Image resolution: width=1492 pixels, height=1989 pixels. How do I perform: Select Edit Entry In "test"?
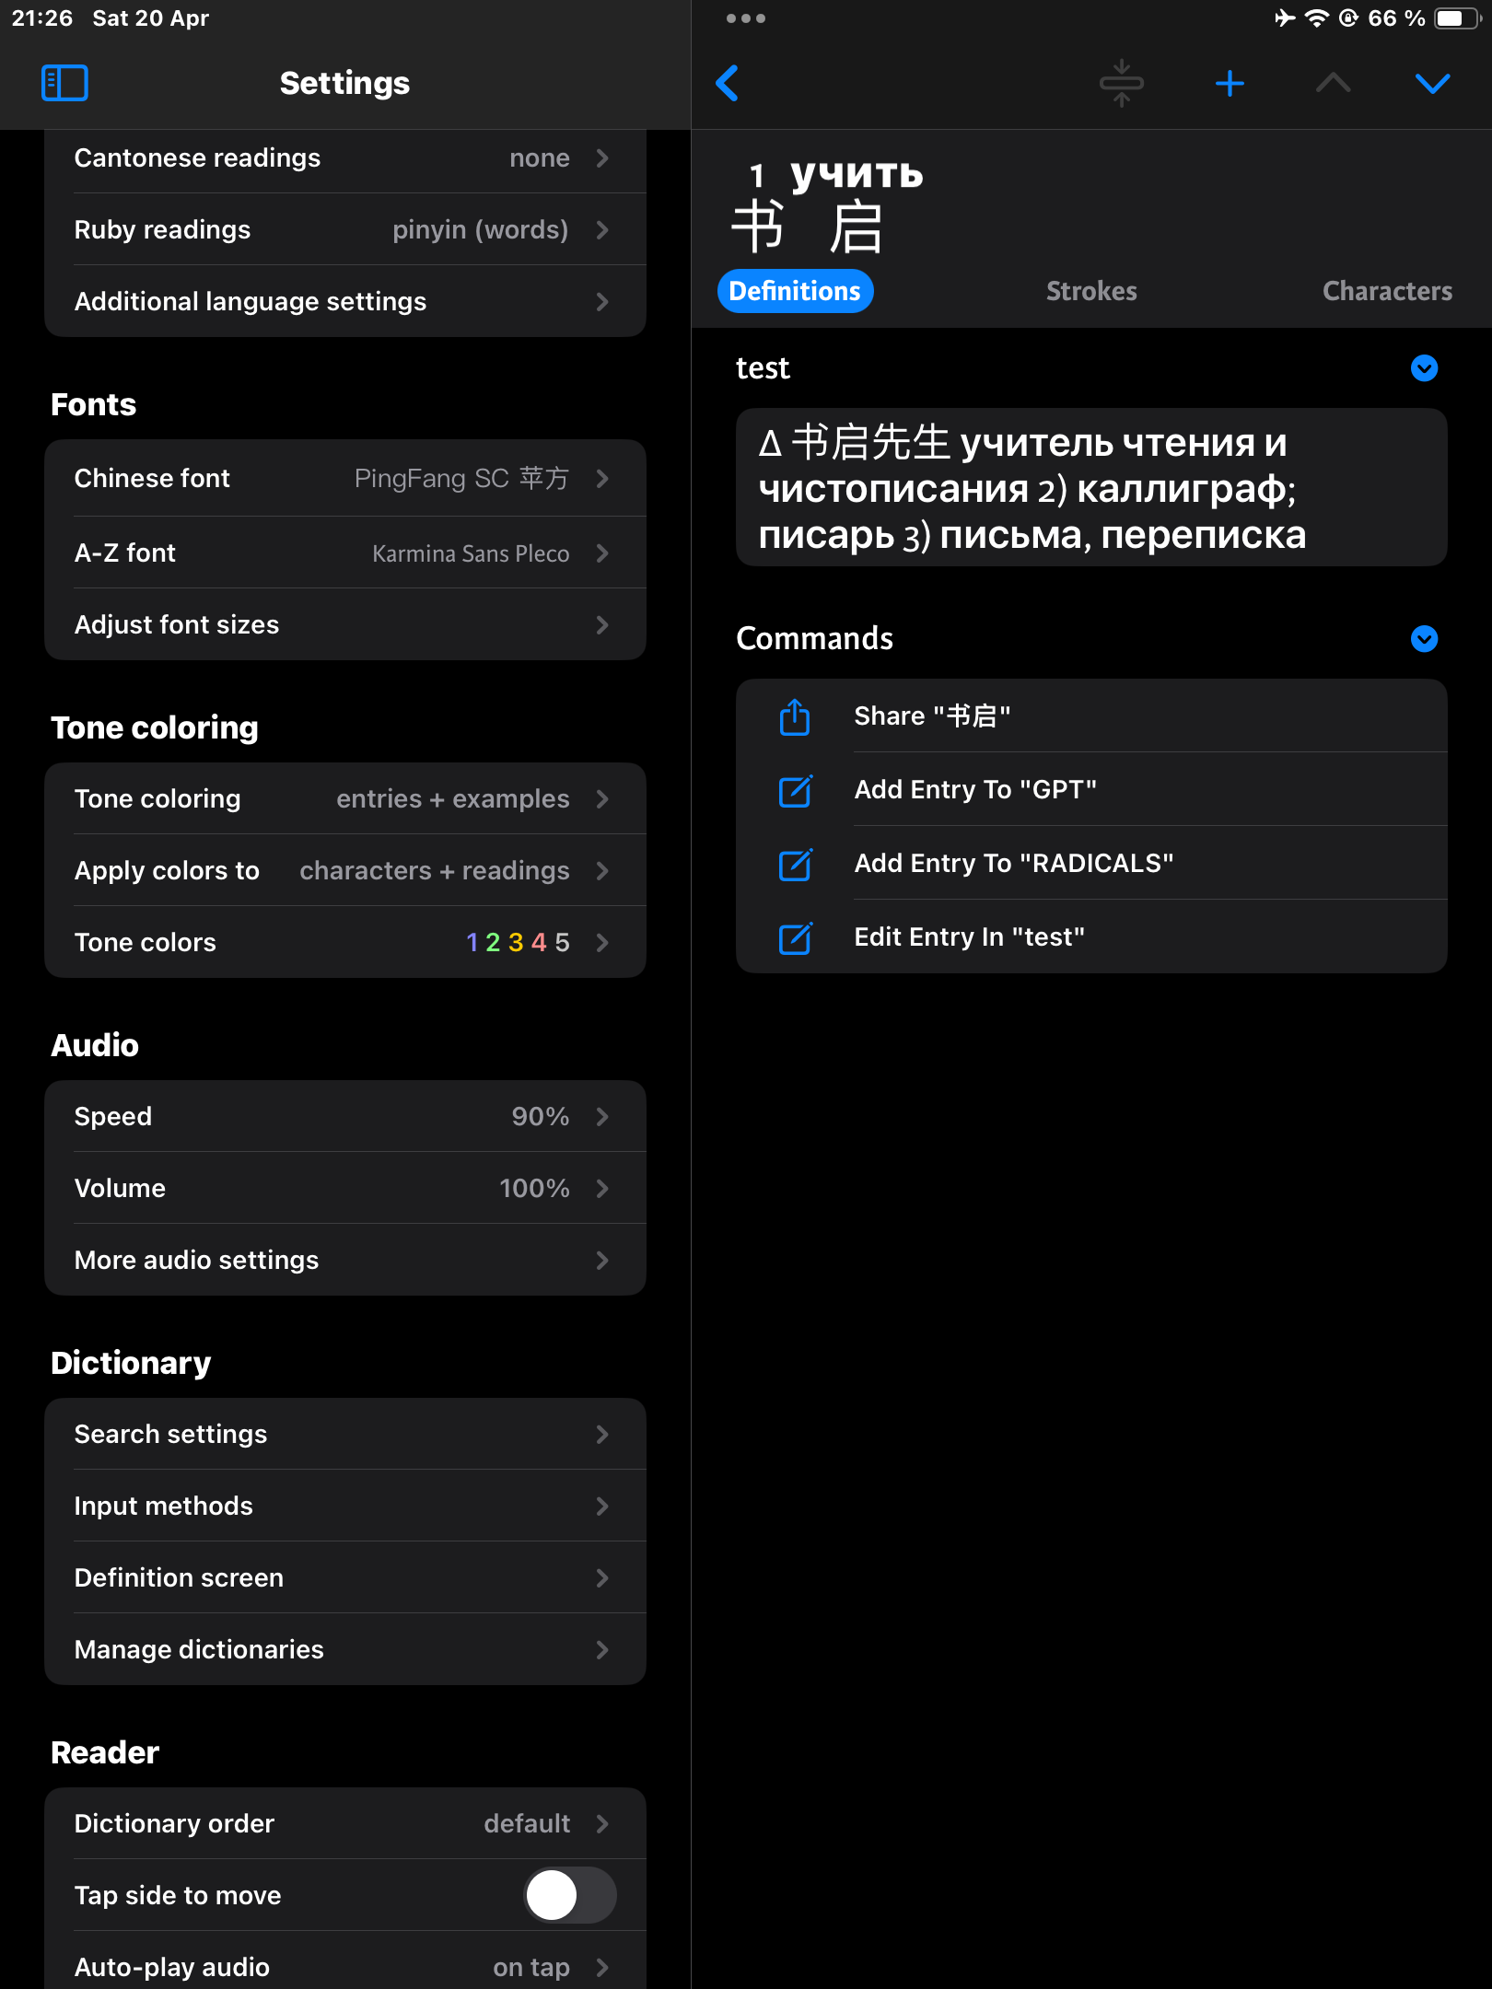click(1091, 937)
